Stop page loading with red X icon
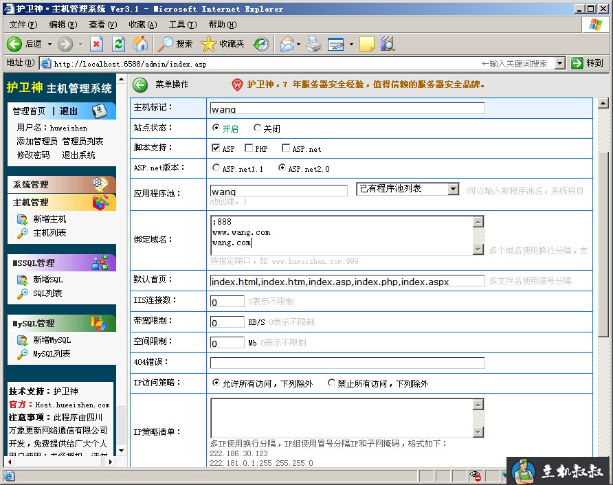The image size is (613, 485). click(x=96, y=44)
